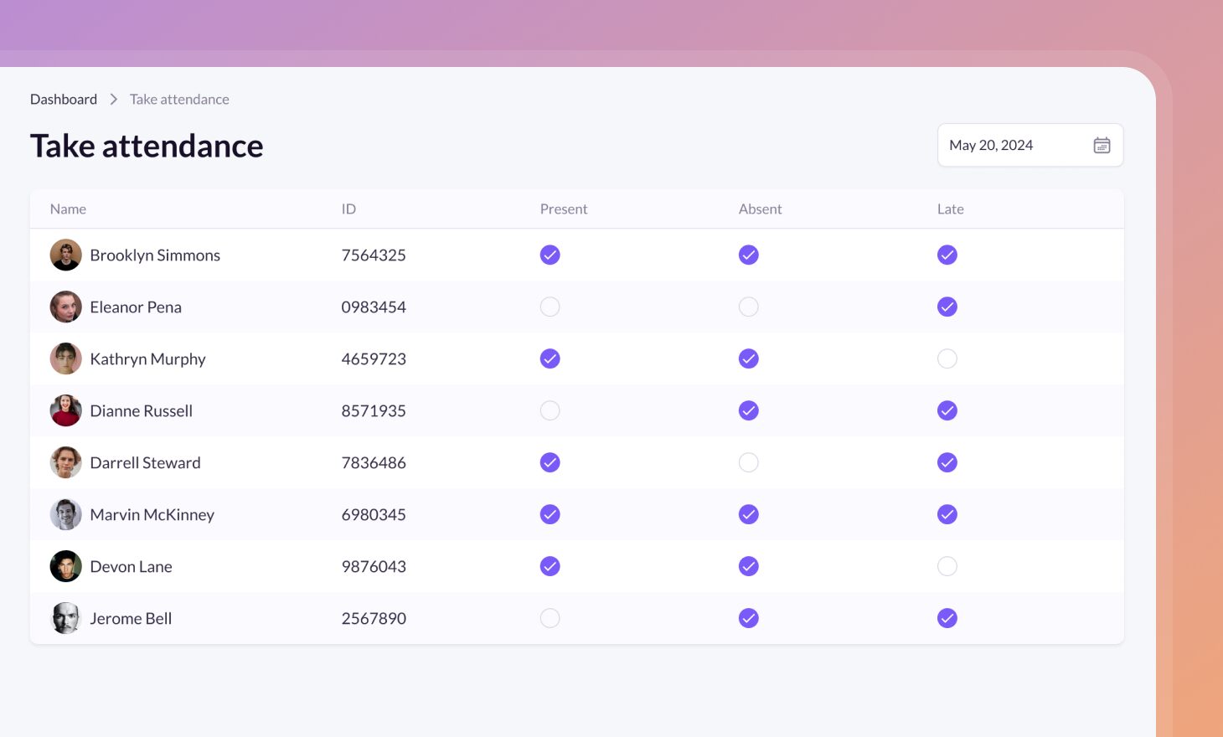1223x737 pixels.
Task: Uncheck Absent for Dianne Russell
Action: point(748,411)
